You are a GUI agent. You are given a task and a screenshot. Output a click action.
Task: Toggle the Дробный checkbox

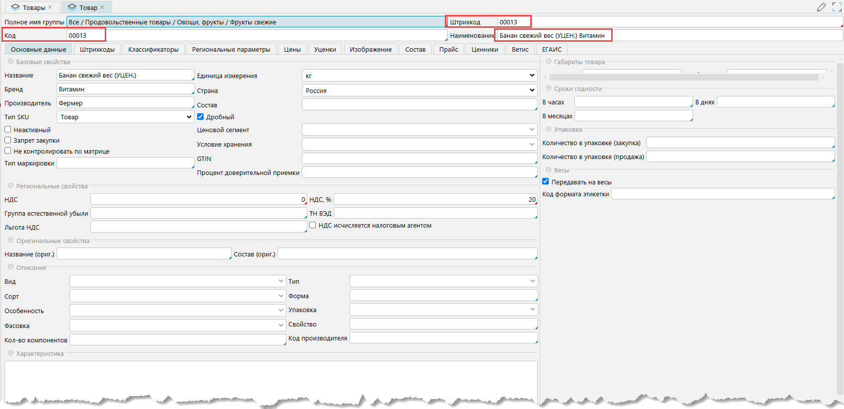(201, 117)
